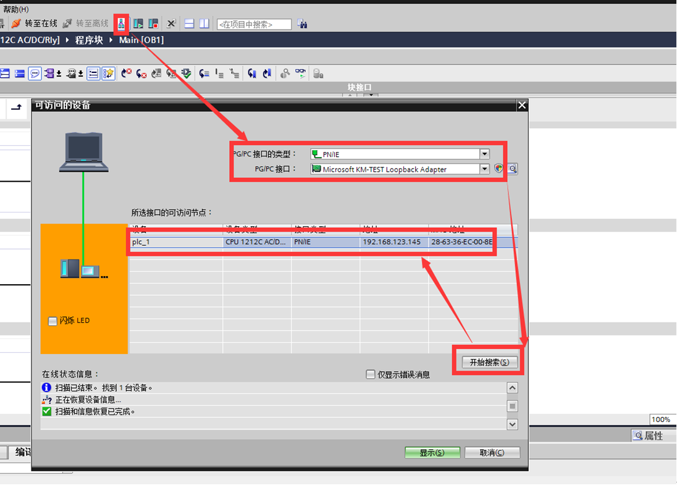Screen dimensions: 677x488
Task: Click the Accessible devices toolbar icon
Action: tap(122, 23)
